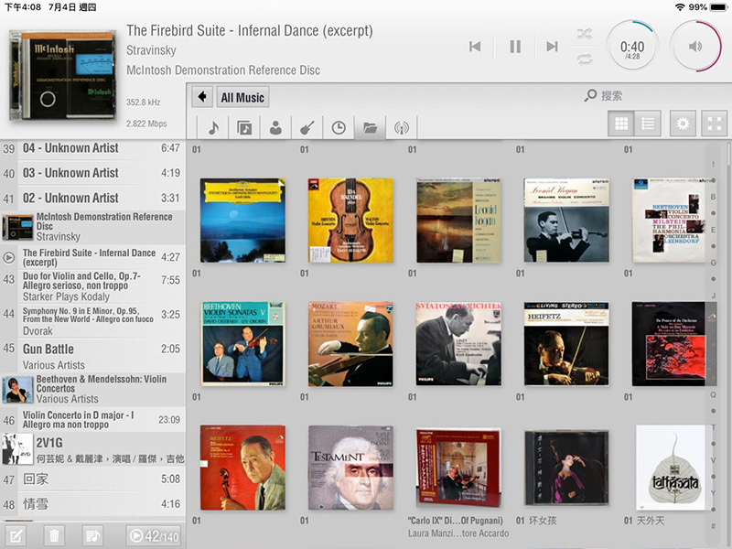Pause the current track
The width and height of the screenshot is (732, 549).
(x=515, y=47)
